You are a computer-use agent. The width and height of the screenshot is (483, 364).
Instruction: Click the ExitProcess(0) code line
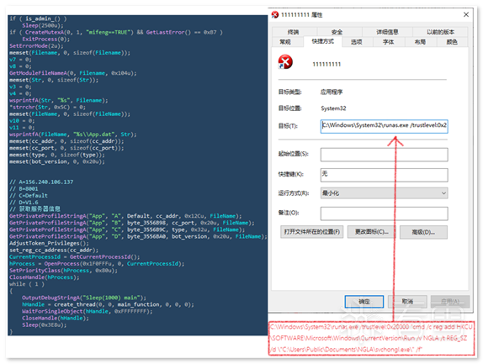(46, 39)
